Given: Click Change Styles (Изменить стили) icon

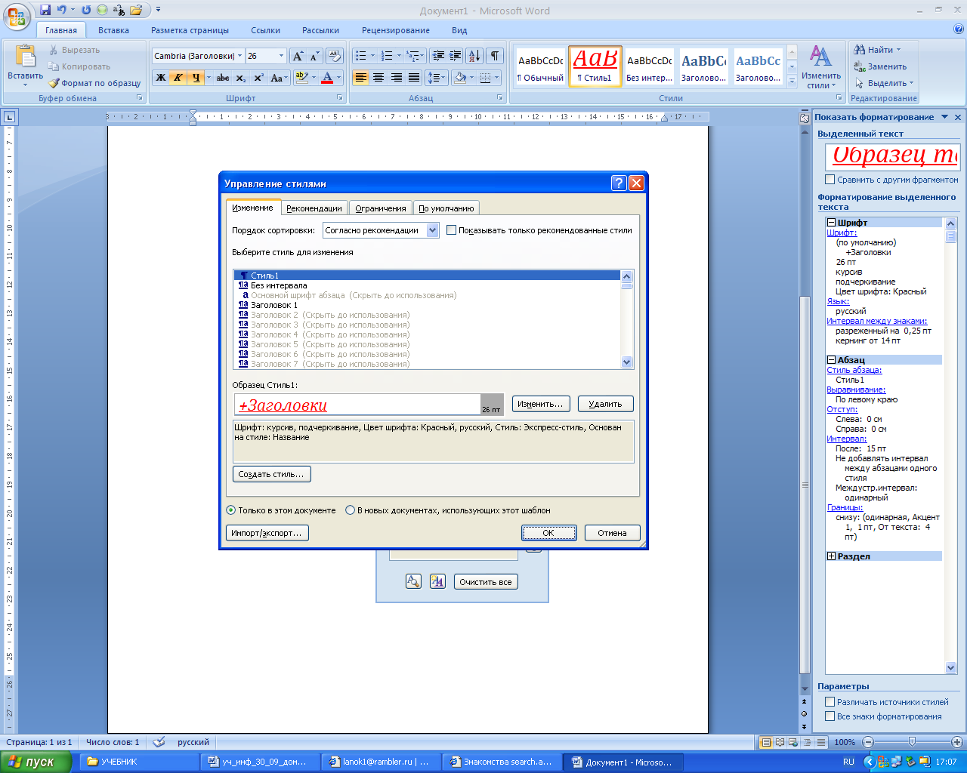Looking at the screenshot, I should coord(821,66).
